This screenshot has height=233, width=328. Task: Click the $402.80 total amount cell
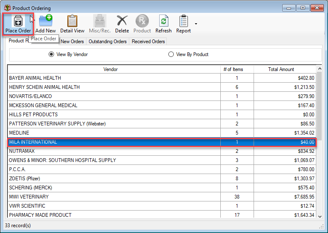pyautogui.click(x=285, y=78)
